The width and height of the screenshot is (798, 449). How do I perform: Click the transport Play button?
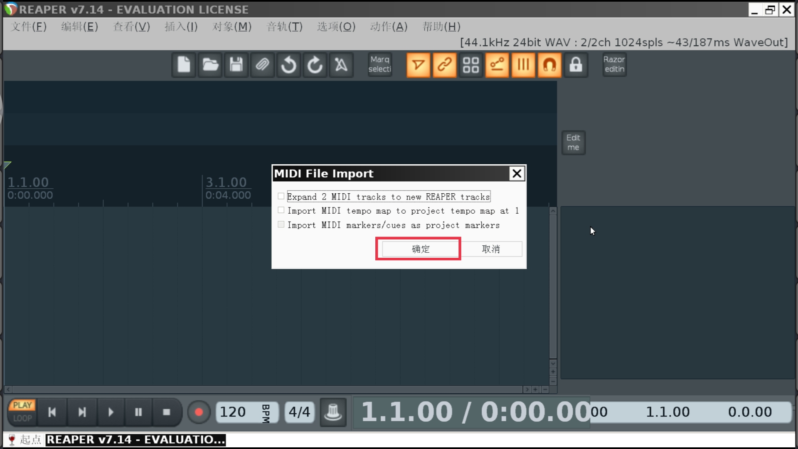pyautogui.click(x=111, y=412)
